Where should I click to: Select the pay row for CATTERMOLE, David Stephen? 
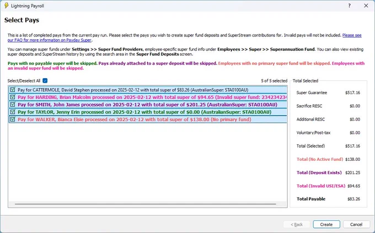click(148, 90)
